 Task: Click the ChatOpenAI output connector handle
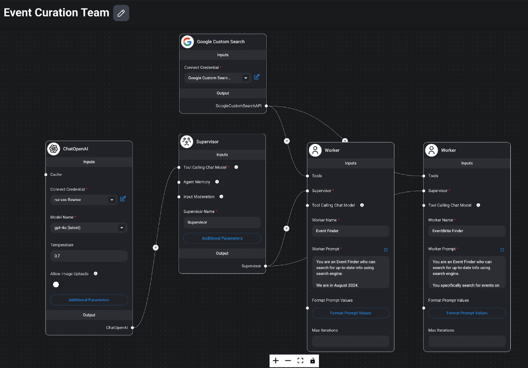click(133, 327)
